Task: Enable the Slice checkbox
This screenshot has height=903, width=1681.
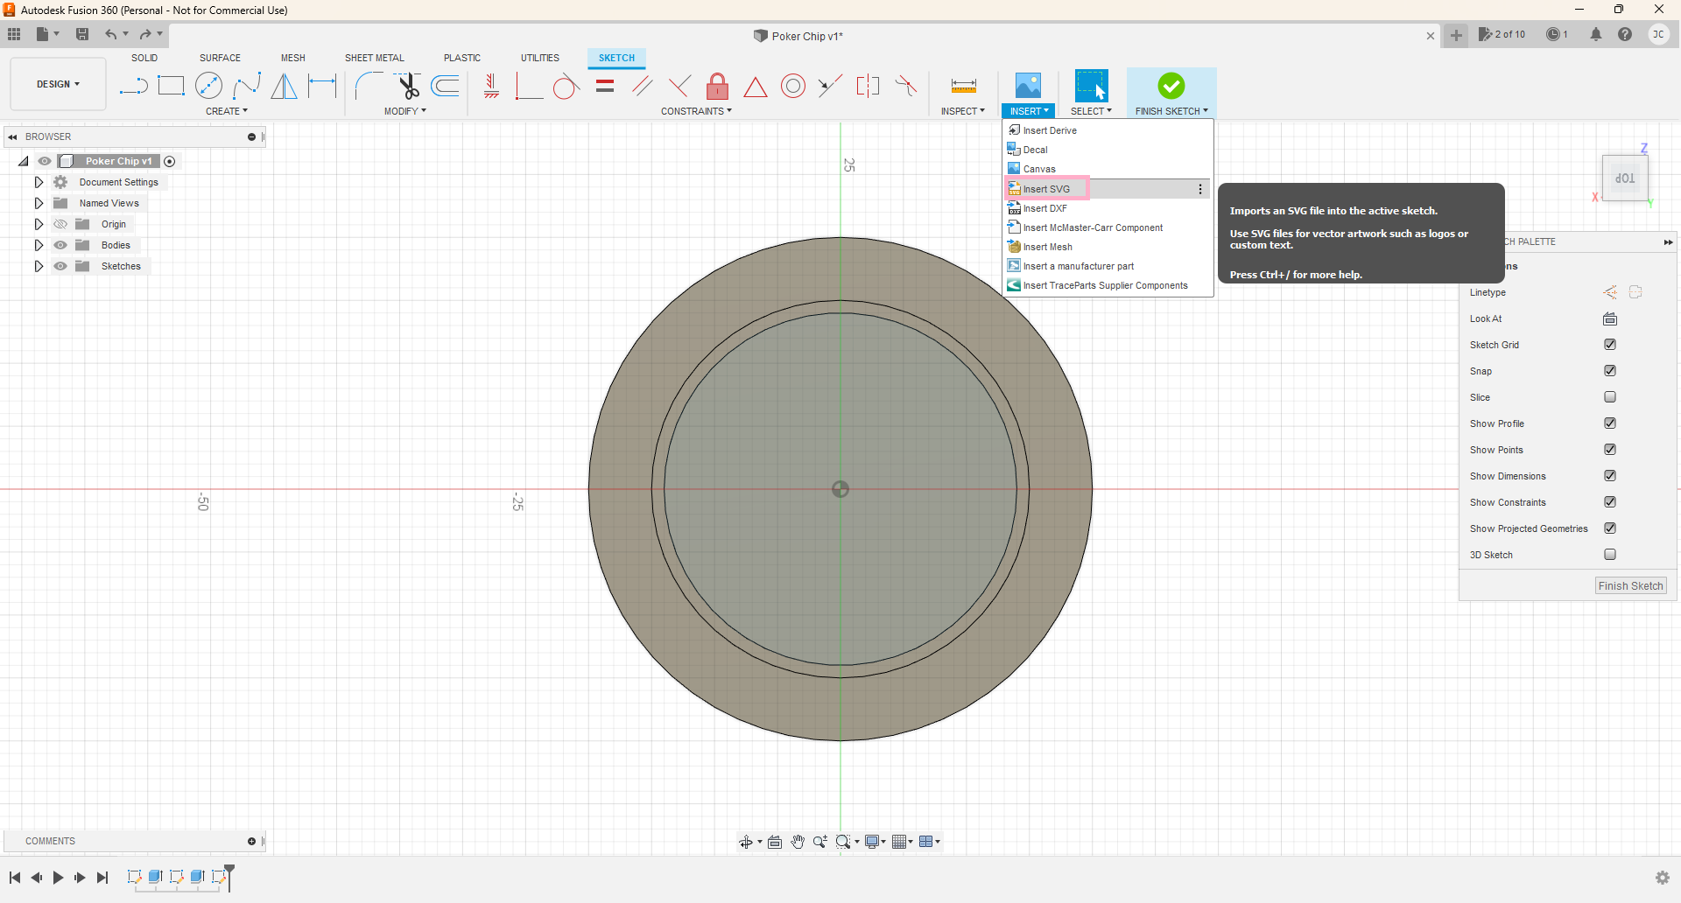Action: point(1609,397)
